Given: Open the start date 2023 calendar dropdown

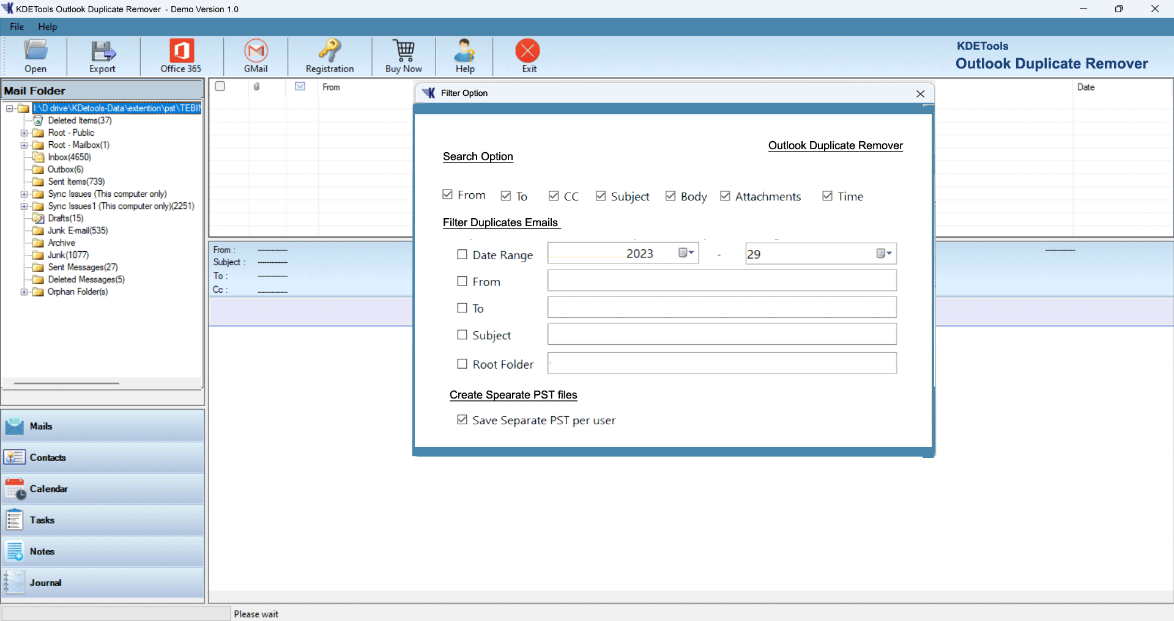Looking at the screenshot, I should click(x=686, y=253).
